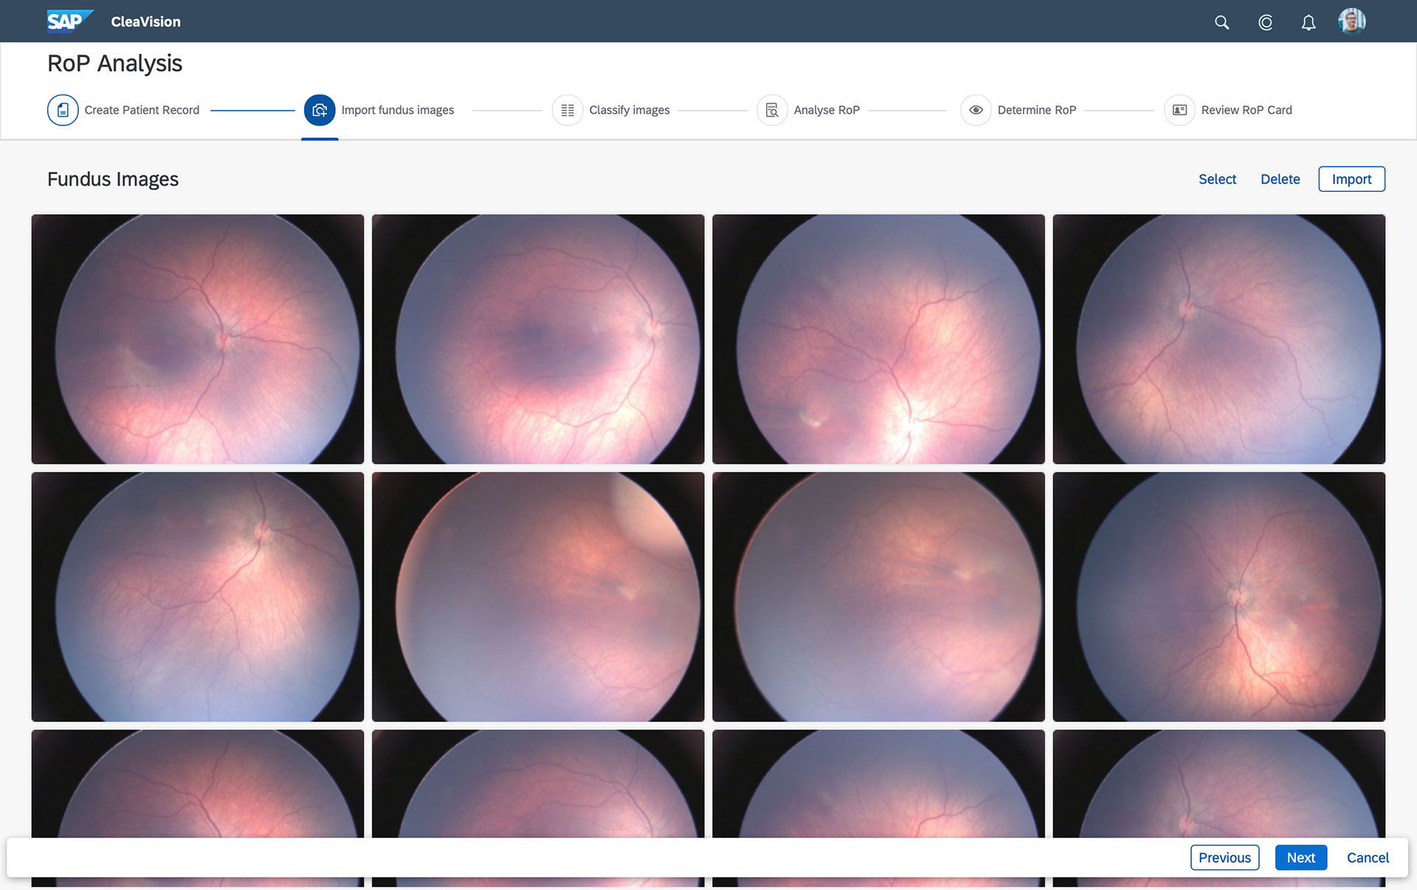This screenshot has width=1417, height=890.
Task: Open the search icon in header
Action: (1221, 22)
